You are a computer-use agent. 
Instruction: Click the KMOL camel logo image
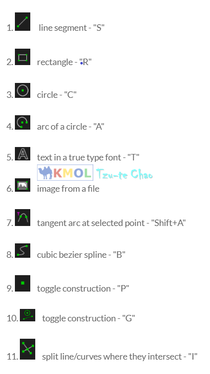pos(65,173)
